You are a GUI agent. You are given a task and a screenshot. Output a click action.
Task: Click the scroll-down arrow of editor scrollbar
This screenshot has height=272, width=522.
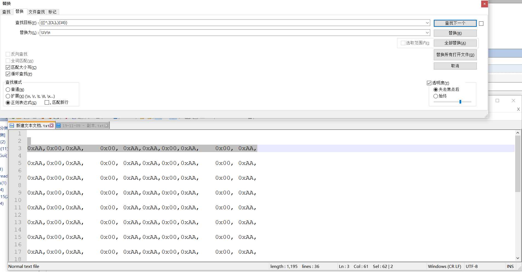[x=518, y=258]
